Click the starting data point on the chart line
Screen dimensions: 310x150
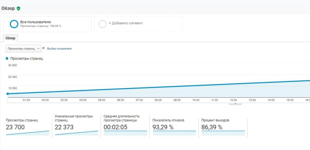click(7, 94)
